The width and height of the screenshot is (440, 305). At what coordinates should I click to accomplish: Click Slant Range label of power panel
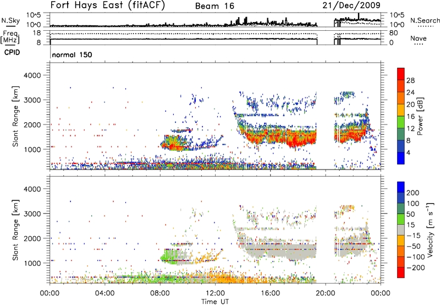[x=15, y=116]
